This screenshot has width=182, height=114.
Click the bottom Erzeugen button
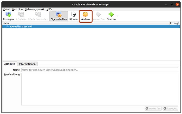pyautogui.click(x=170, y=109)
